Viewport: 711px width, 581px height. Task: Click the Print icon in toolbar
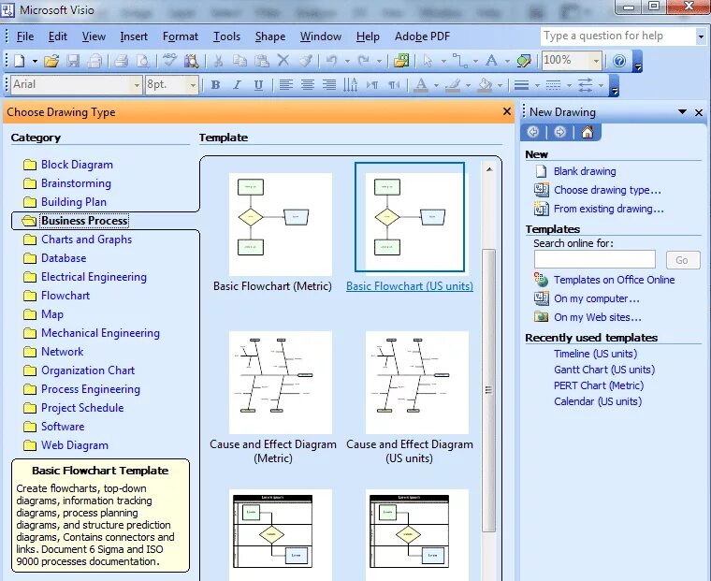click(121, 60)
